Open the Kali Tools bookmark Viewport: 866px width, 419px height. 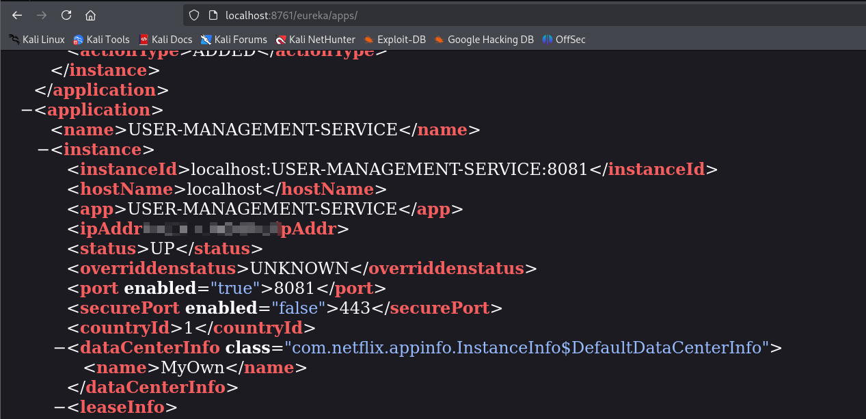pos(101,40)
